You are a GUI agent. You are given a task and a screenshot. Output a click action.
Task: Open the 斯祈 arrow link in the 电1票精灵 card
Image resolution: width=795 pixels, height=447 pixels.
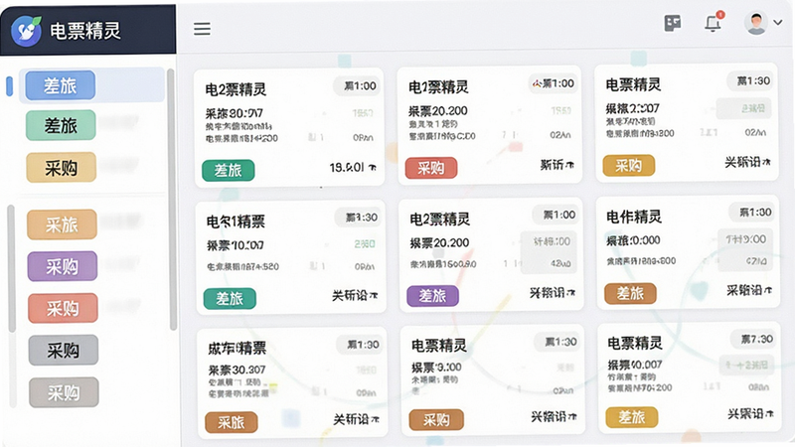(x=556, y=165)
